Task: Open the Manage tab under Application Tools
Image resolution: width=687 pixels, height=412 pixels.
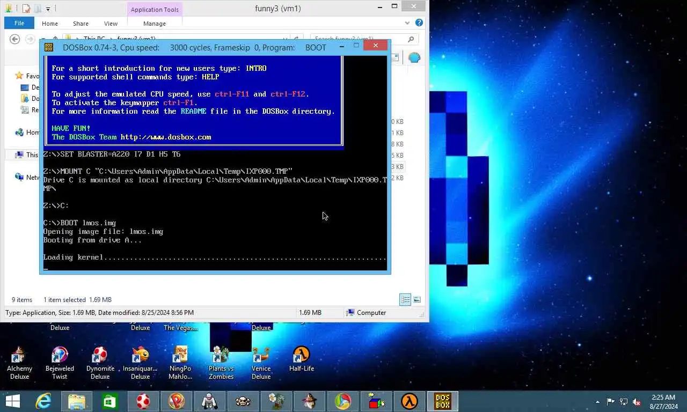Action: point(155,24)
